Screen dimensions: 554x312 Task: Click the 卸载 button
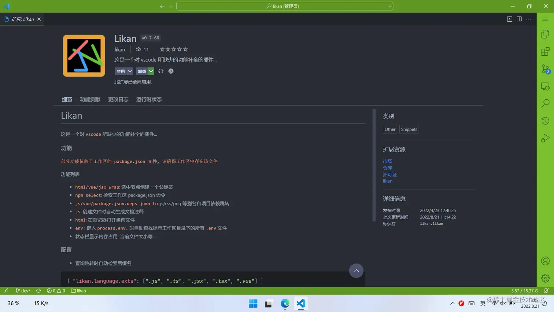[x=142, y=71]
